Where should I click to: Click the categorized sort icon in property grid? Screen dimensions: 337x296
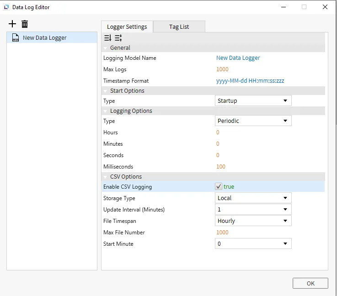(108, 38)
